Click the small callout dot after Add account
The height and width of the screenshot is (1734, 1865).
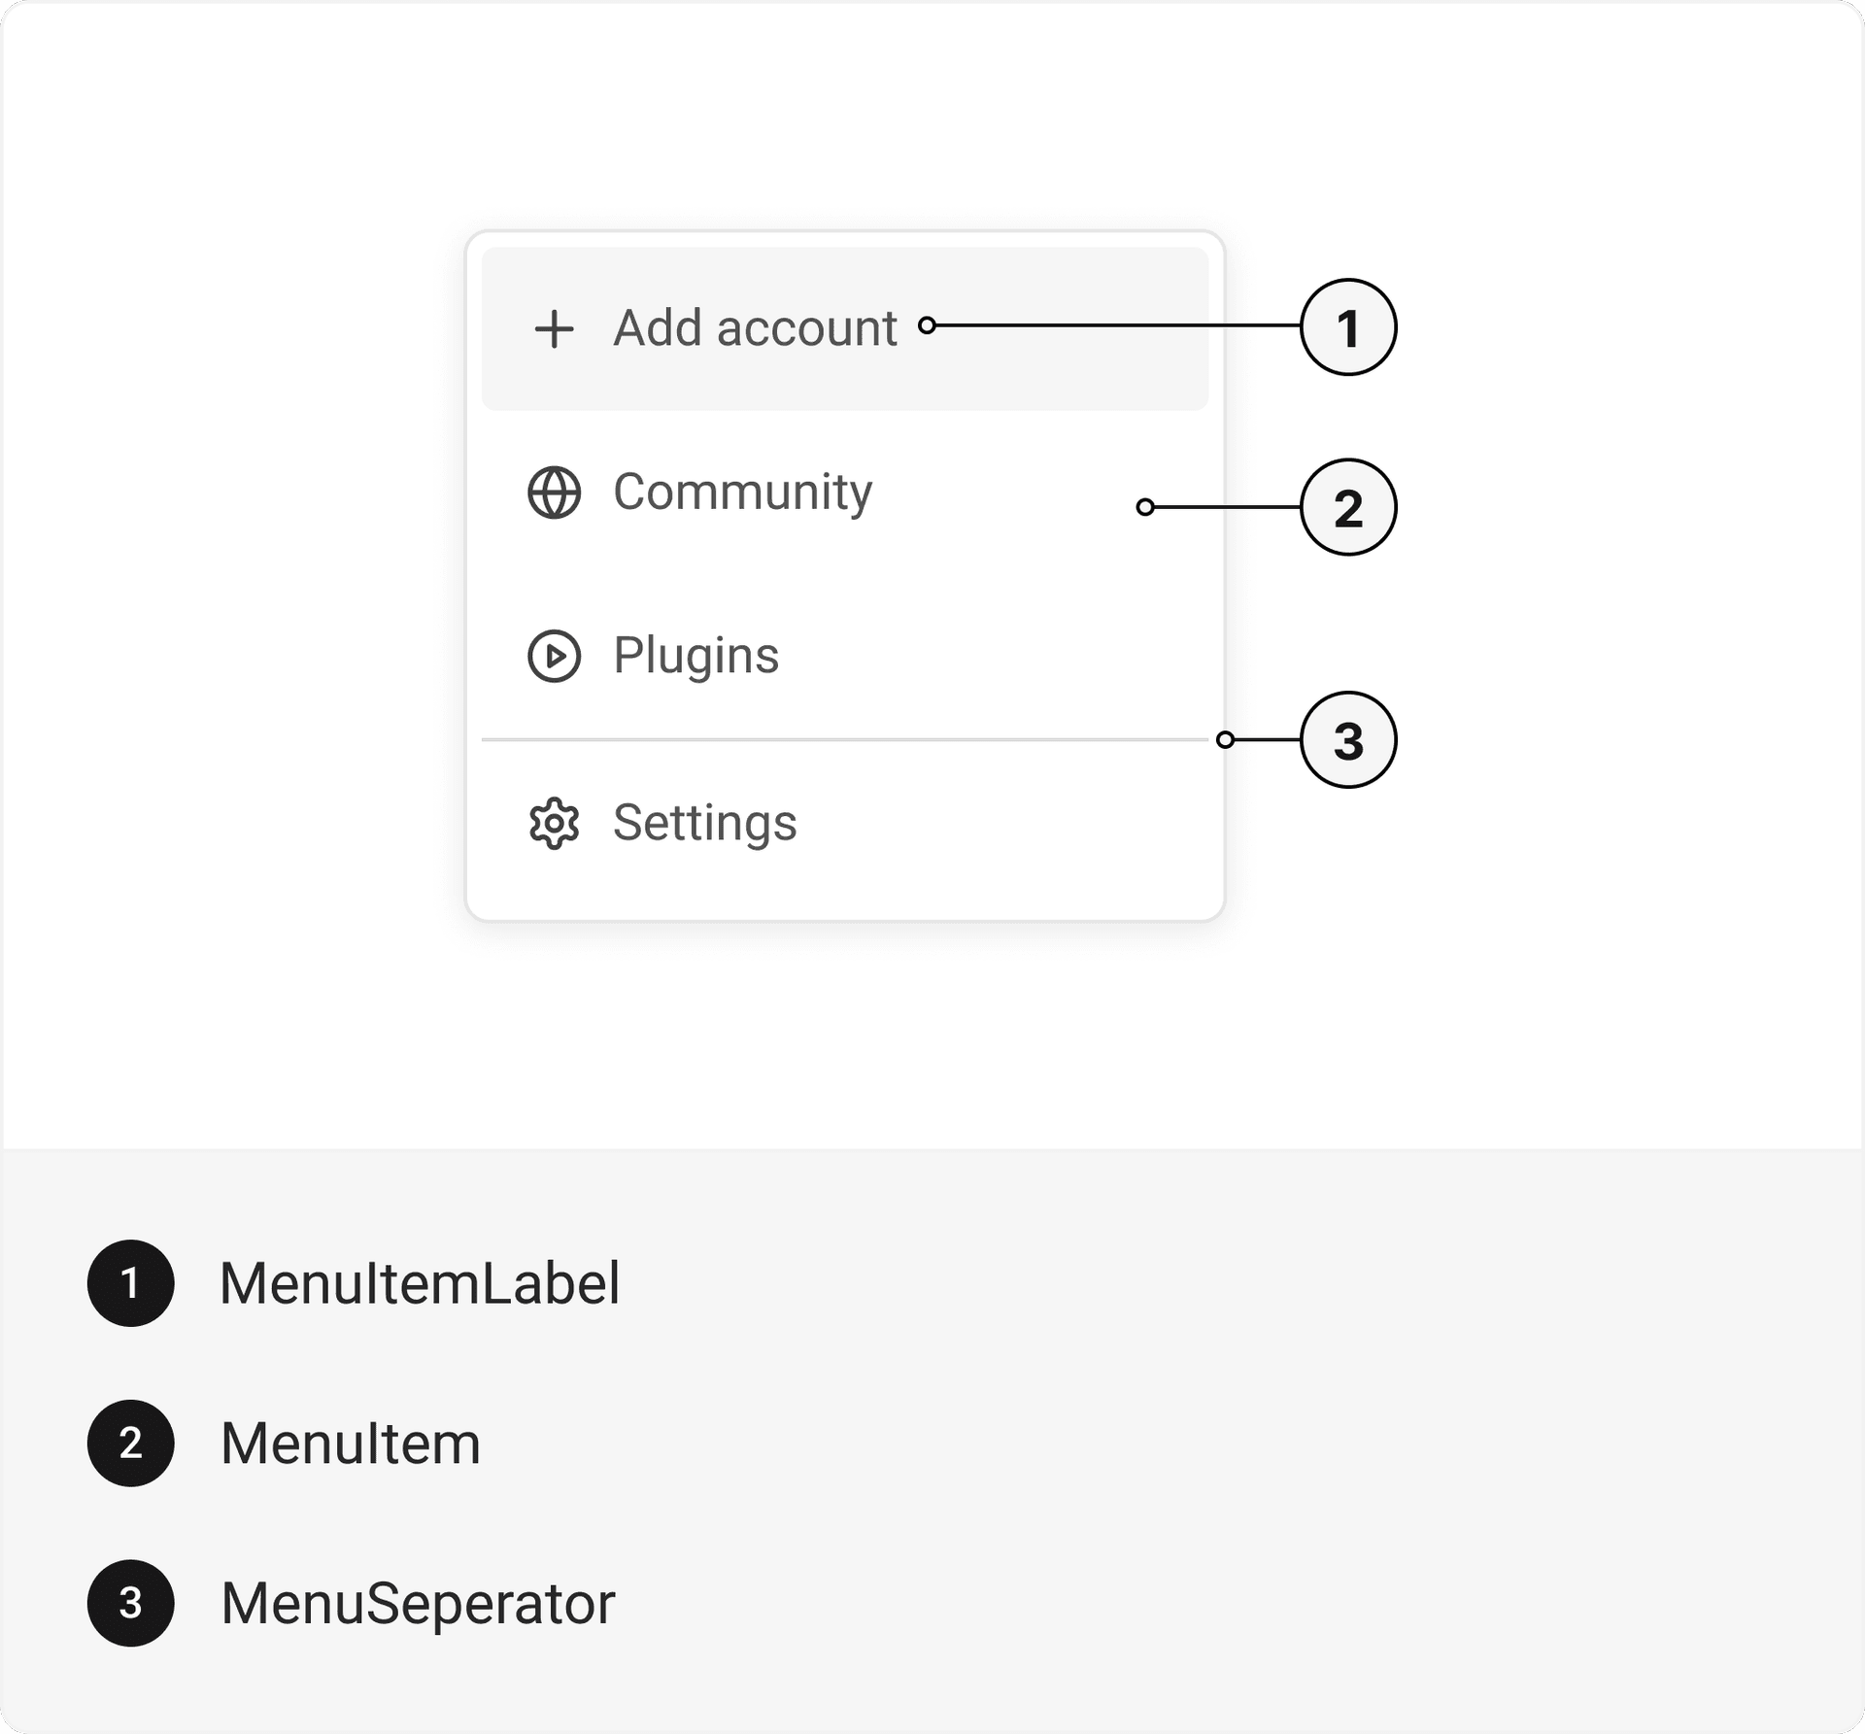point(927,325)
